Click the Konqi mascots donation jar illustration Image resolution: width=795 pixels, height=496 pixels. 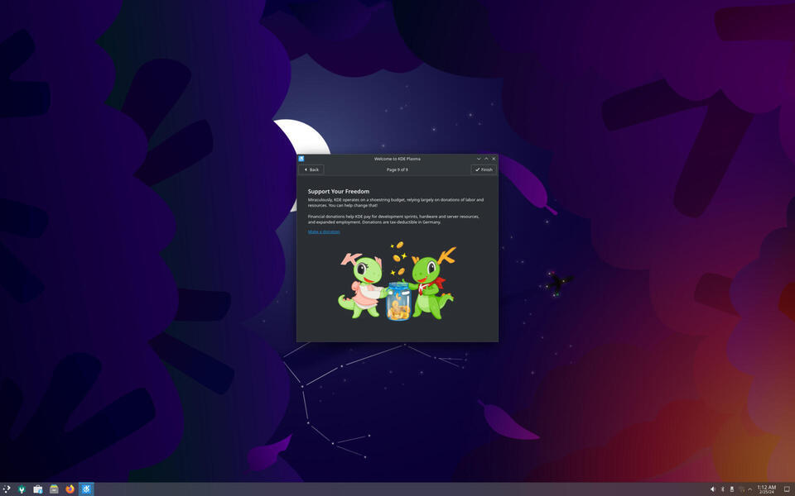[397, 281]
